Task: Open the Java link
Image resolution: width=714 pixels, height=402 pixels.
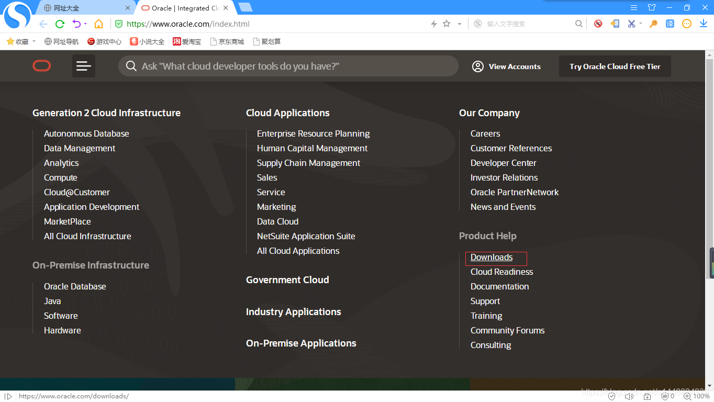Action: [x=52, y=301]
